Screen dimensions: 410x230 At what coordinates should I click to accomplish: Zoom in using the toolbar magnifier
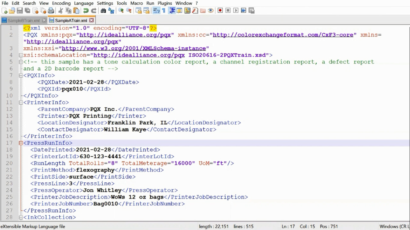tap(121, 10)
